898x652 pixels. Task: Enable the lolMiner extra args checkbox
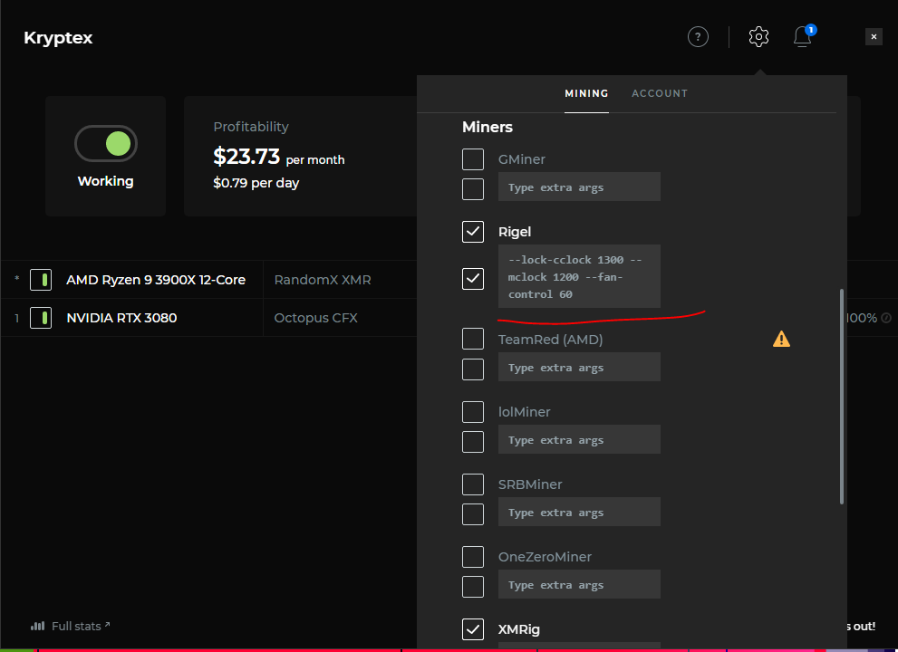[x=472, y=441]
